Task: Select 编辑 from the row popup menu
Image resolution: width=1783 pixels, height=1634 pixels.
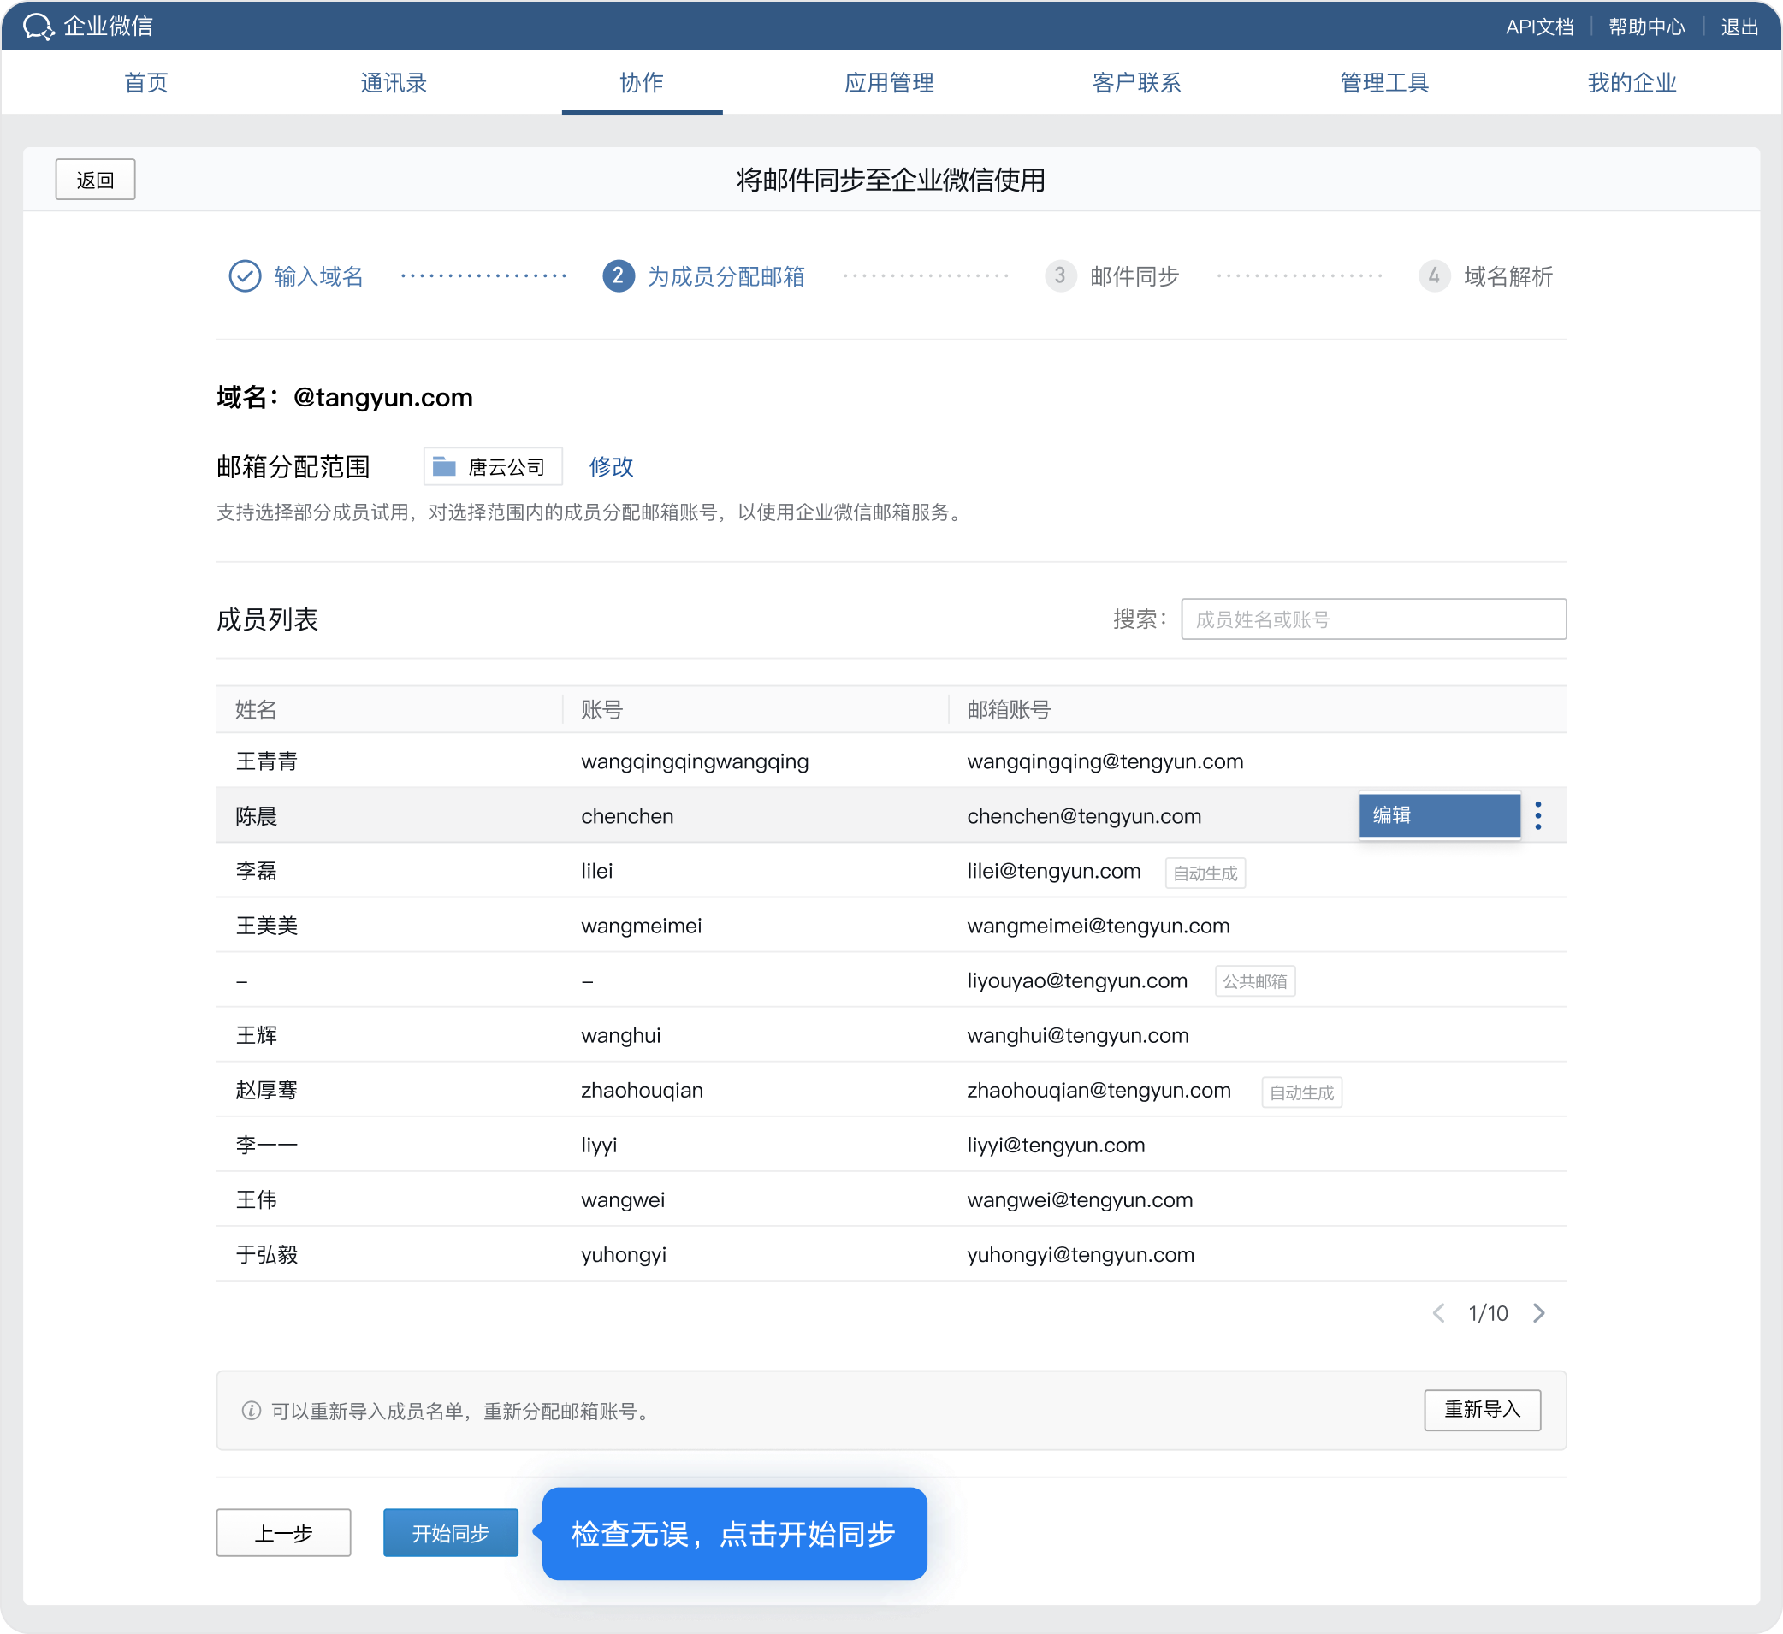Action: coord(1438,815)
